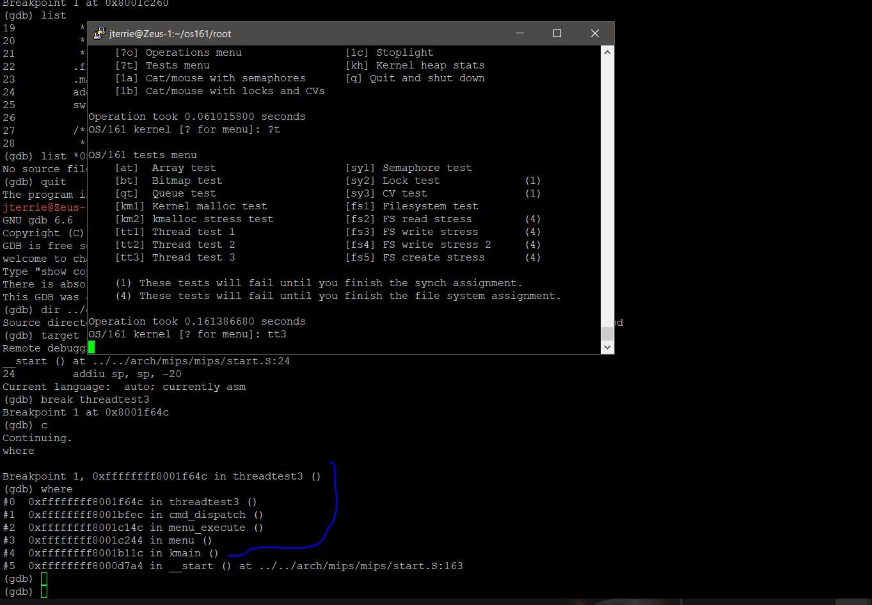Viewport: 872px width, 605px height.
Task: Click the '[sy2] Lock test' entry
Action: click(393, 181)
